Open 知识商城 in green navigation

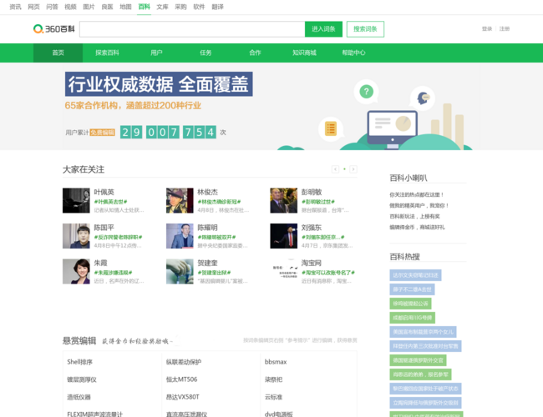pos(304,53)
